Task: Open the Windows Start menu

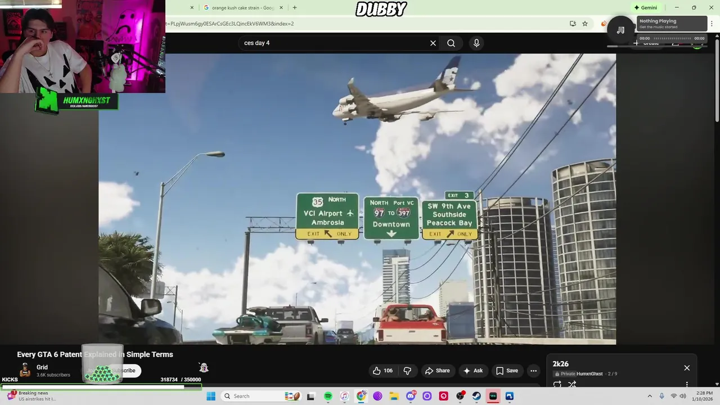Action: [x=211, y=396]
